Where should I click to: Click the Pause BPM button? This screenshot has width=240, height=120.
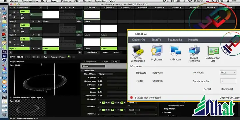pos(62,57)
